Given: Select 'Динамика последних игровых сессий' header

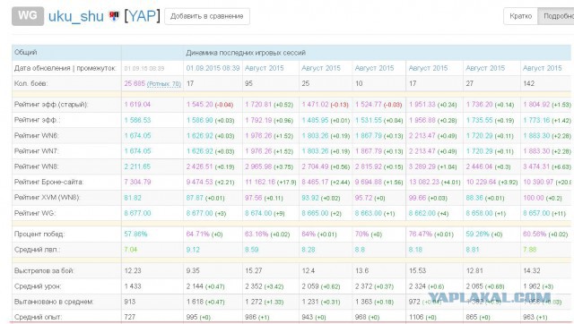Looking at the screenshot, I should click(x=246, y=53).
